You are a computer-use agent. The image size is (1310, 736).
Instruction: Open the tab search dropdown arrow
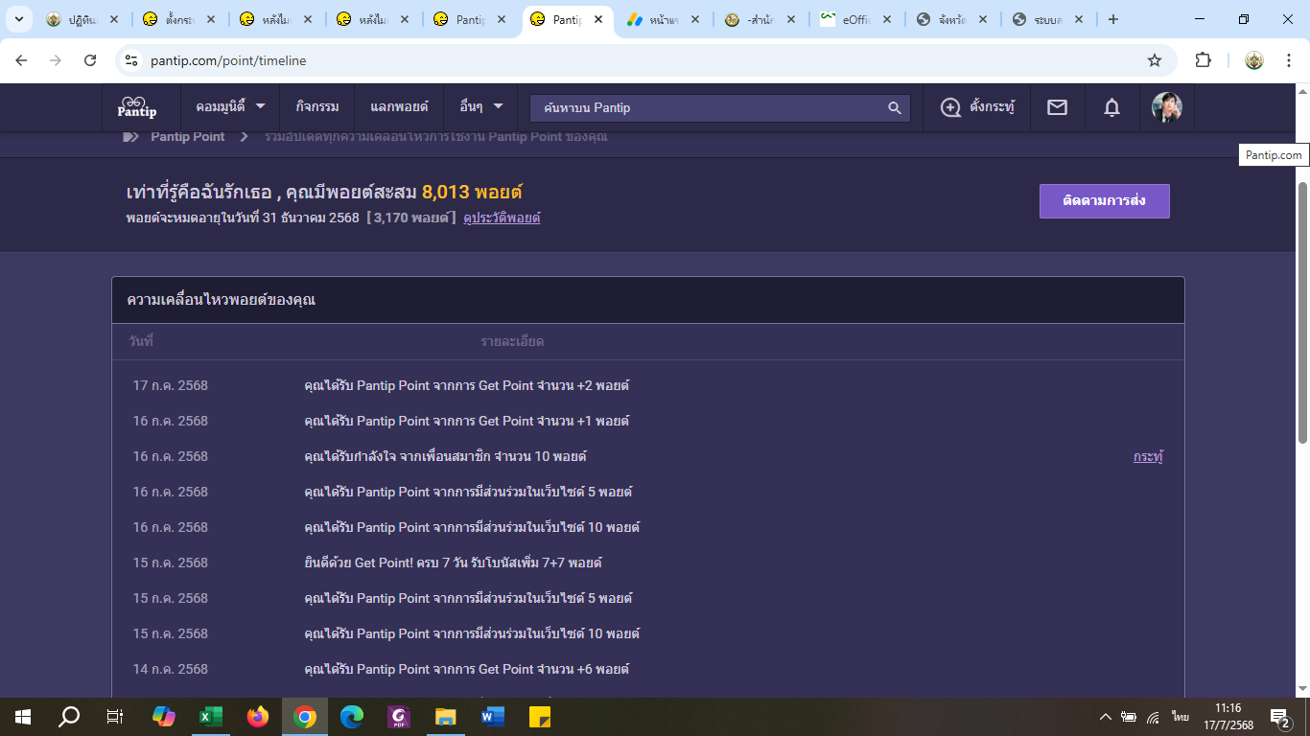click(18, 19)
